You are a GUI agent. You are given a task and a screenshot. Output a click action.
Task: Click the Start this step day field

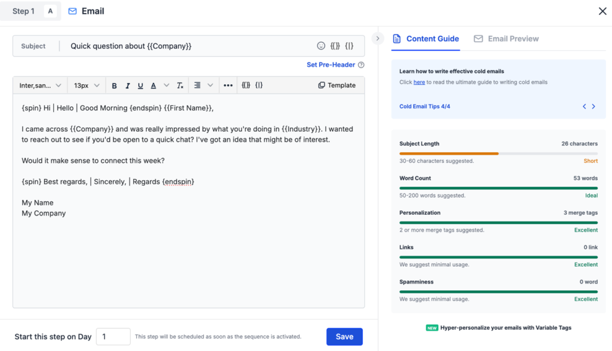tap(113, 336)
